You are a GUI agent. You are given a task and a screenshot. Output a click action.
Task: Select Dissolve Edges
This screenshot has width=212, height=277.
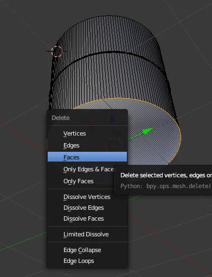coord(87,208)
